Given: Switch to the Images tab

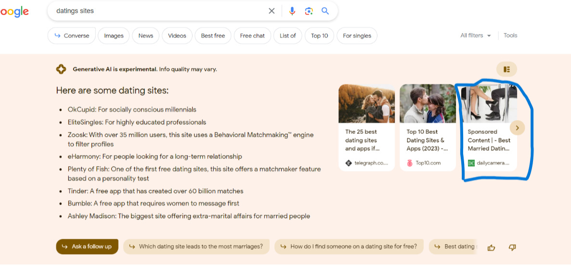Looking at the screenshot, I should click(114, 36).
